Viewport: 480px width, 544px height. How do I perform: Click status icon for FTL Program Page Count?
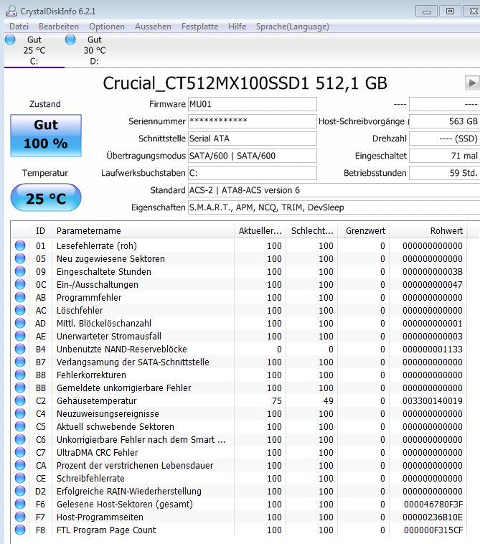click(20, 530)
